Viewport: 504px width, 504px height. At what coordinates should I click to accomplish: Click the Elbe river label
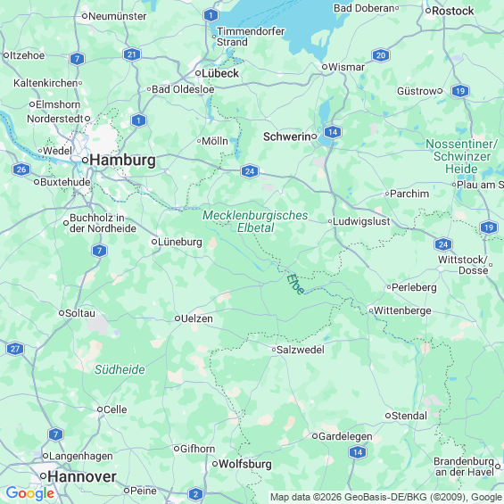295,284
